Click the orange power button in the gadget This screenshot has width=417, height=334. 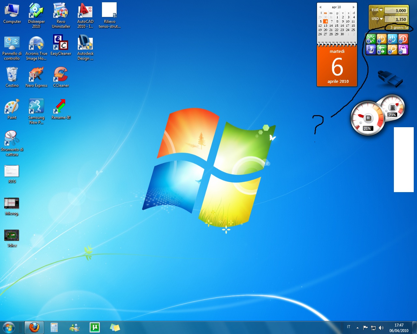coord(382,39)
